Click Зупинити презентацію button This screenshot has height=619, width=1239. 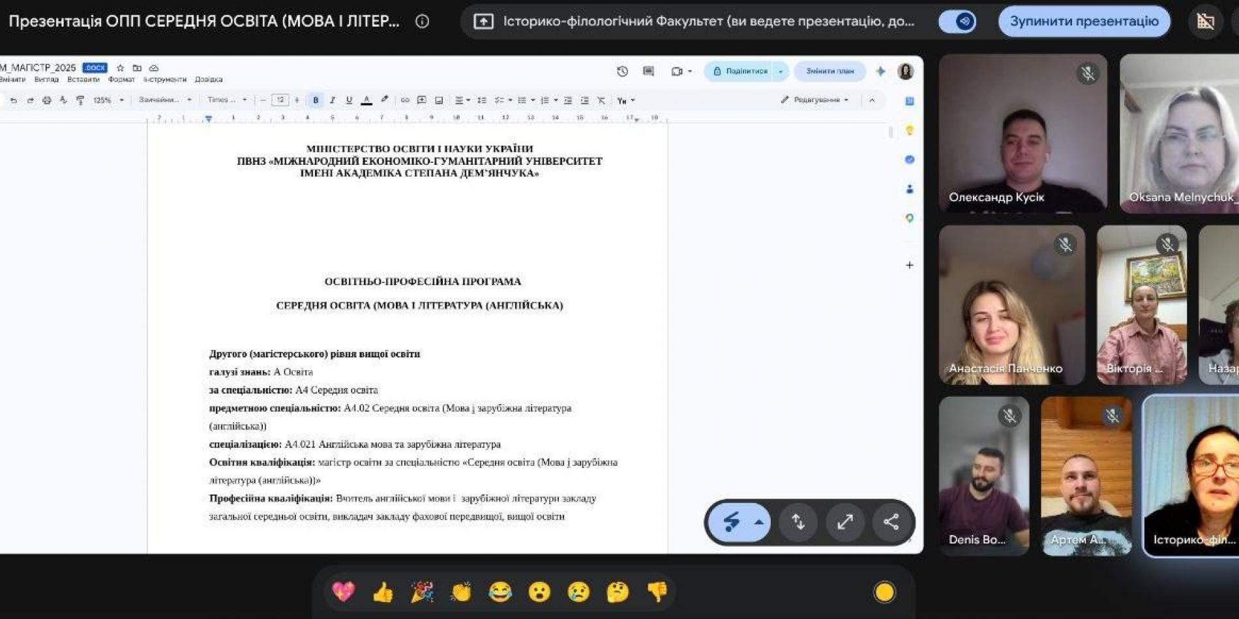1084,22
